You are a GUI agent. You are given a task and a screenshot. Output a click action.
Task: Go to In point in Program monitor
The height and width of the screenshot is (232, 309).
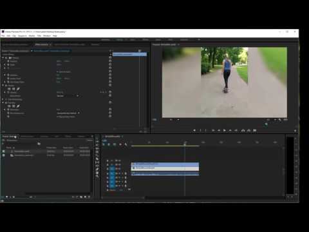213,130
